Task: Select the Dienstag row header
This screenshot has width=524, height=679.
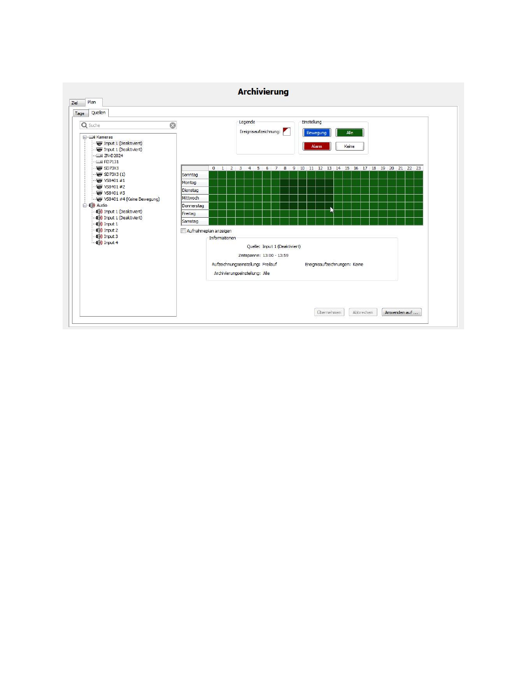Action: point(195,190)
